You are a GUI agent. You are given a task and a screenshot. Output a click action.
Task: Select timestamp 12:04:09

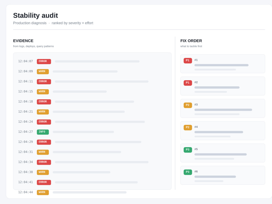(x=26, y=71)
